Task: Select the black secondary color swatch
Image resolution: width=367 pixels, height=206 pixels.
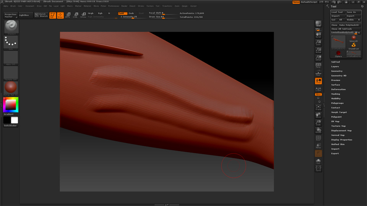Action: click(7, 120)
